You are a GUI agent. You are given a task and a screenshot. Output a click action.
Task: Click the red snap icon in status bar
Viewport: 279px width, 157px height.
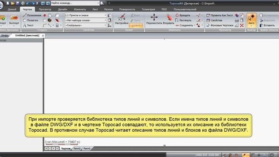(x=236, y=155)
